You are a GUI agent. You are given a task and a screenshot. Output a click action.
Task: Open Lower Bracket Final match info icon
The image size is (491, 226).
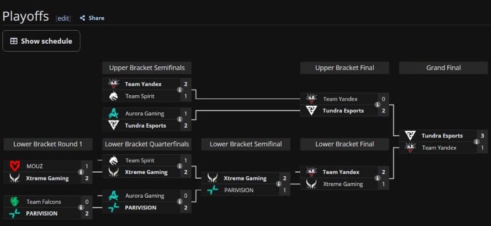pyautogui.click(x=377, y=178)
